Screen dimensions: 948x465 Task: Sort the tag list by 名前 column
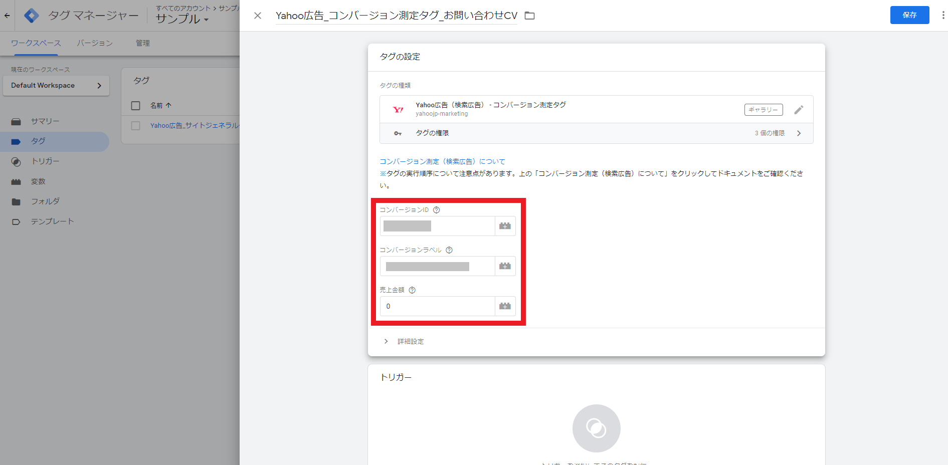click(161, 106)
